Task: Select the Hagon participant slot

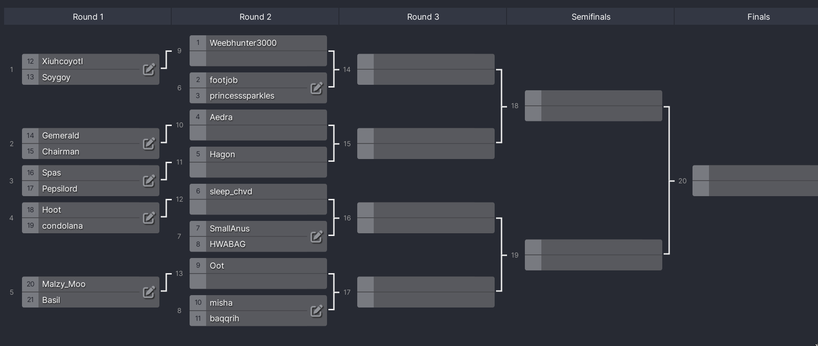Action: click(x=258, y=154)
